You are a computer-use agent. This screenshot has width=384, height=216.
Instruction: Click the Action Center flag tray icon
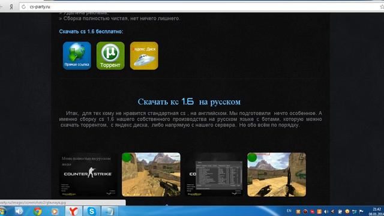[x=361, y=211]
